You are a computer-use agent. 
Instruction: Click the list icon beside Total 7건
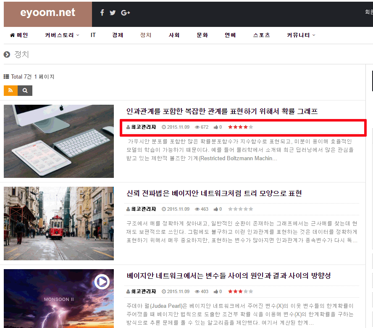(6, 77)
